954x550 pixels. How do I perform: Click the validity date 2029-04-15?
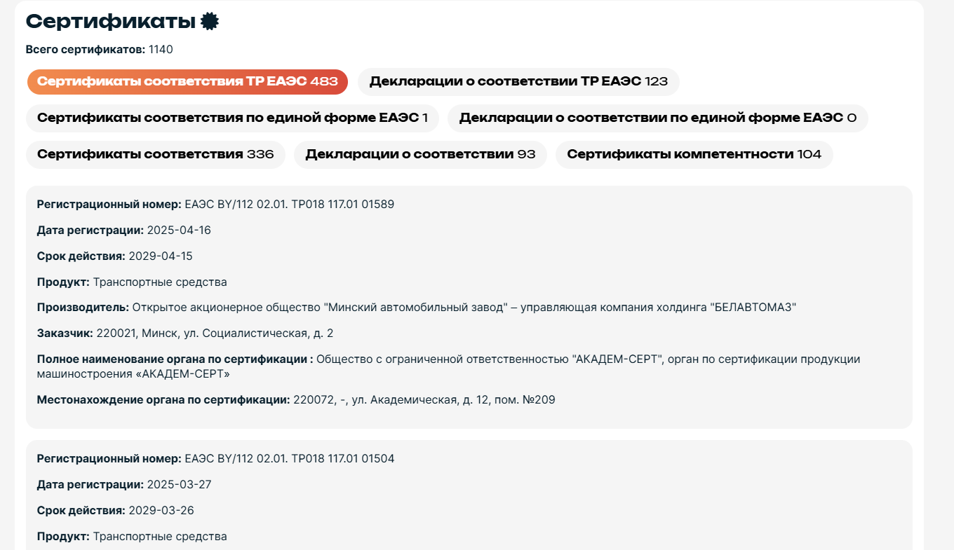pos(161,256)
